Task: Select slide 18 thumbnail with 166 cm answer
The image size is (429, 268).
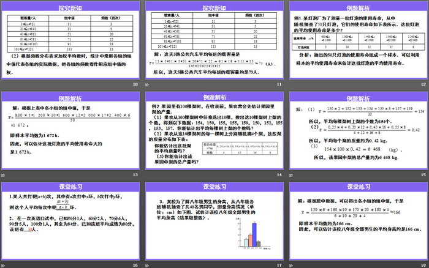Action: click(359, 221)
